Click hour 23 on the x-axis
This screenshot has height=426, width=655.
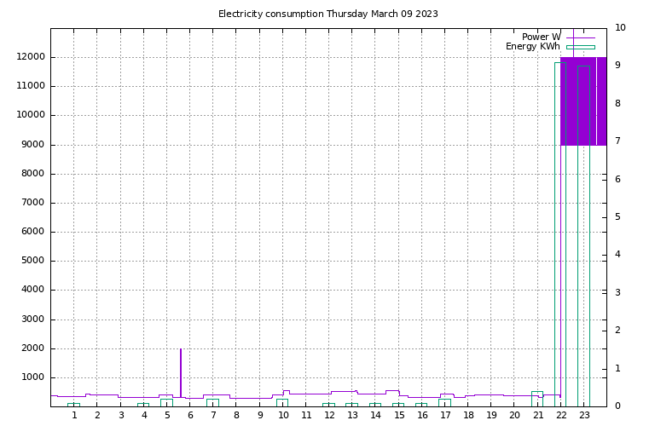point(584,415)
